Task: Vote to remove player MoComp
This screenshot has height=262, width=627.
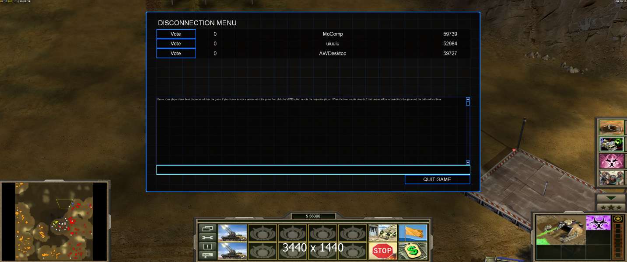Action: pos(176,34)
